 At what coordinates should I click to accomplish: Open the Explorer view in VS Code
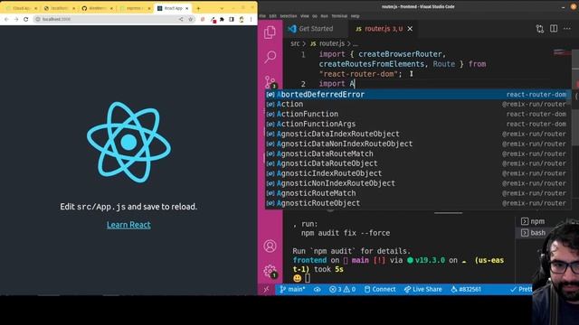pyautogui.click(x=270, y=32)
